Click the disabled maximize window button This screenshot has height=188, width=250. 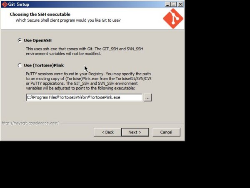(x=174, y=4)
